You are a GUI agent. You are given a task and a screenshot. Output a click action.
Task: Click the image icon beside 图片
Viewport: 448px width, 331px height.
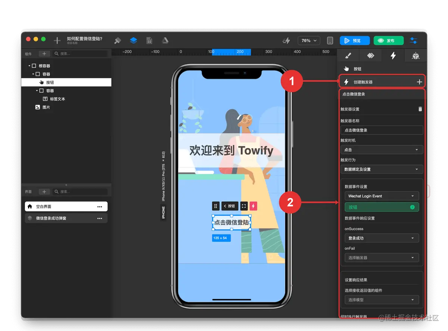click(37, 107)
